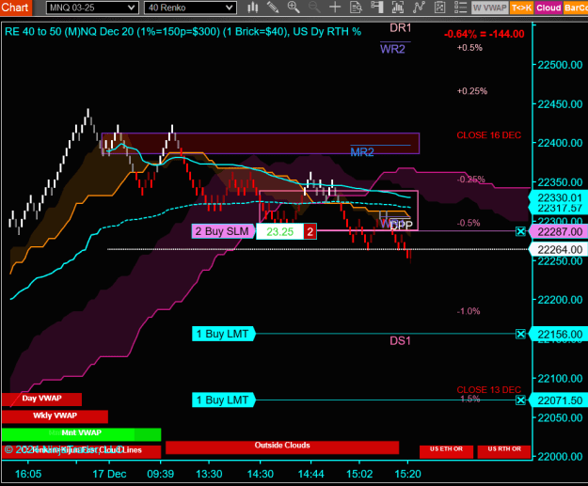
Task: Toggle the Cloud button
Action: (x=548, y=8)
